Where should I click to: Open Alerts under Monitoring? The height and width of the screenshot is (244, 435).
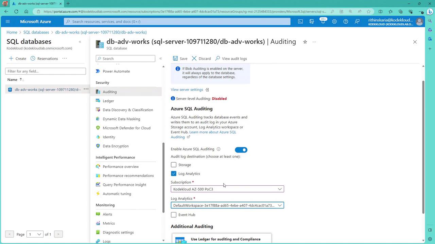point(107,215)
